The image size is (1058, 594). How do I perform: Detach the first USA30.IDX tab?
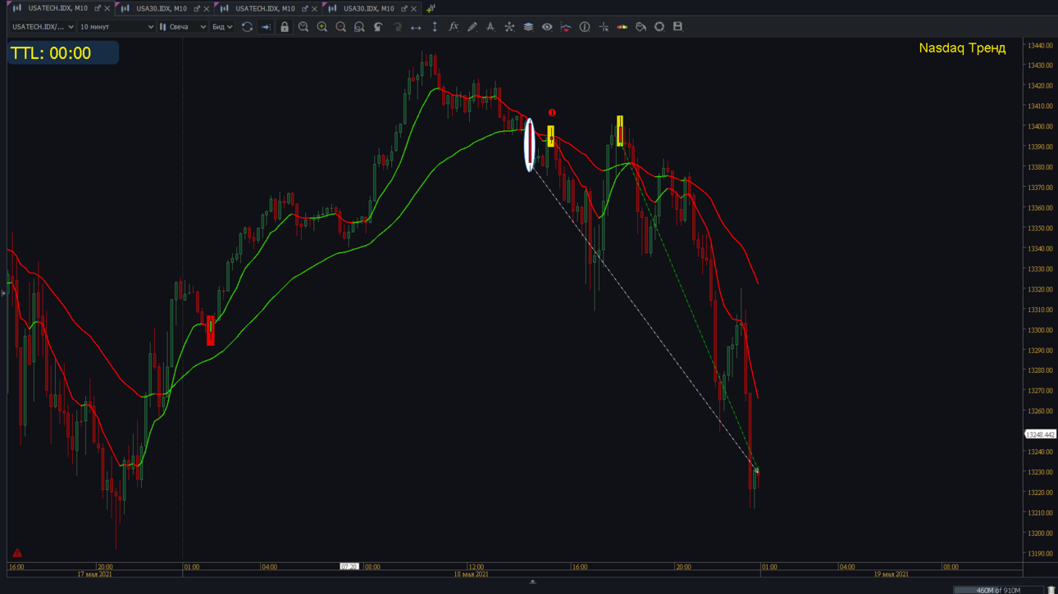[x=197, y=8]
